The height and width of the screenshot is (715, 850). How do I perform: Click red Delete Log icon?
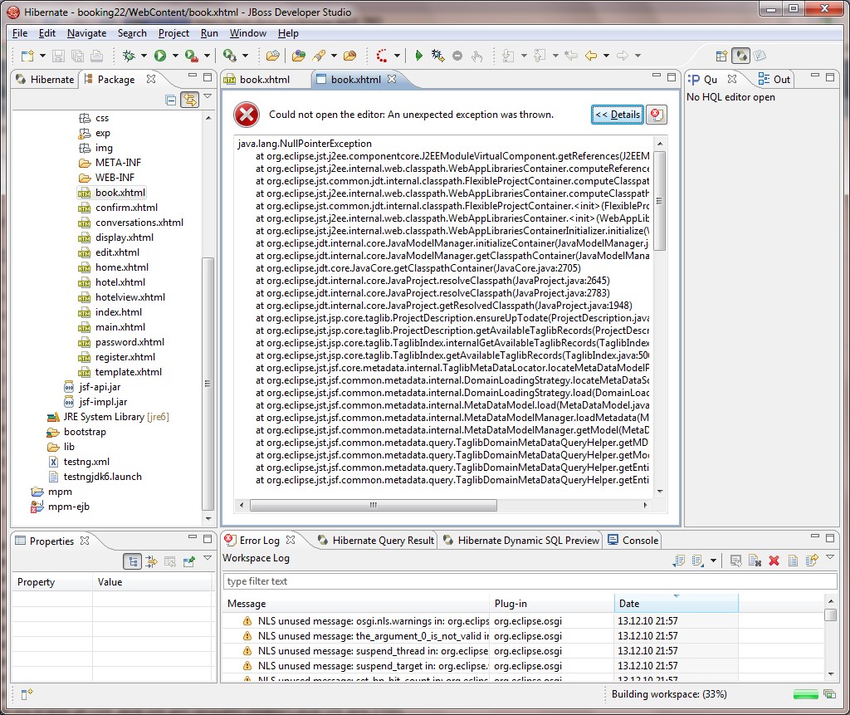point(774,561)
